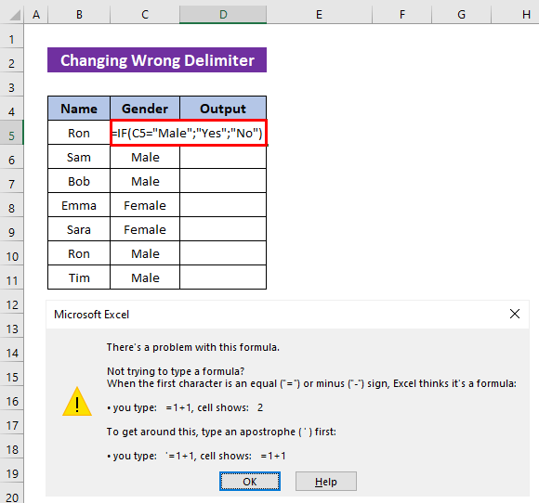Image resolution: width=539 pixels, height=503 pixels.
Task: Select Bob's 'Male' gender cell
Action: pyautogui.click(x=145, y=181)
